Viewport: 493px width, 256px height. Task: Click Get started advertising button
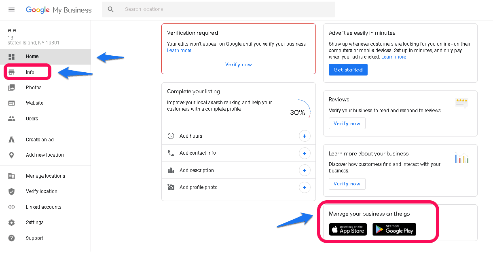(x=348, y=69)
